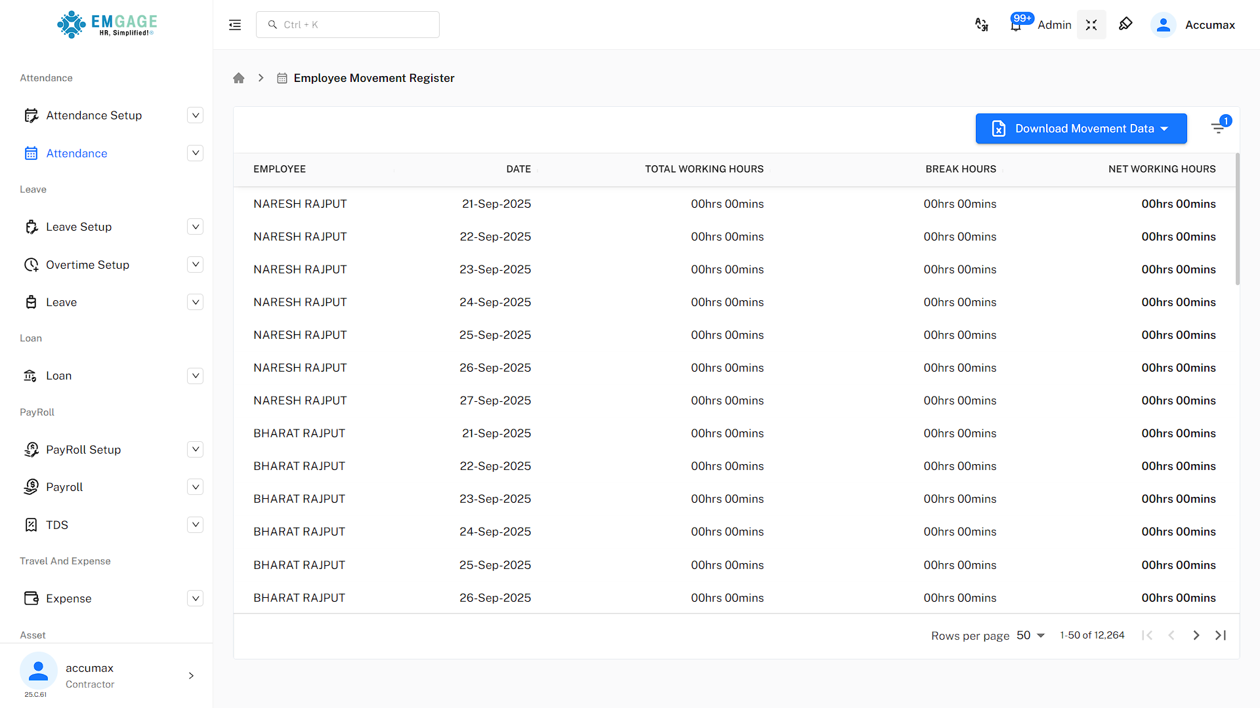This screenshot has width=1260, height=708.
Task: Open the Expense menu item
Action: 69,598
